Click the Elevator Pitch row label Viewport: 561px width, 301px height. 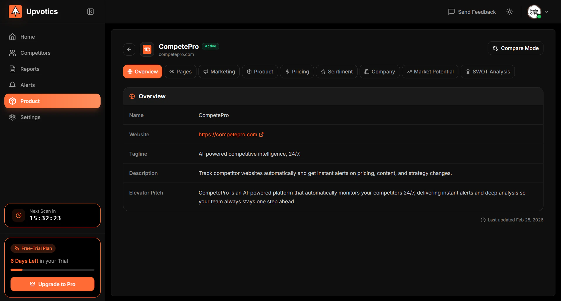click(x=146, y=193)
